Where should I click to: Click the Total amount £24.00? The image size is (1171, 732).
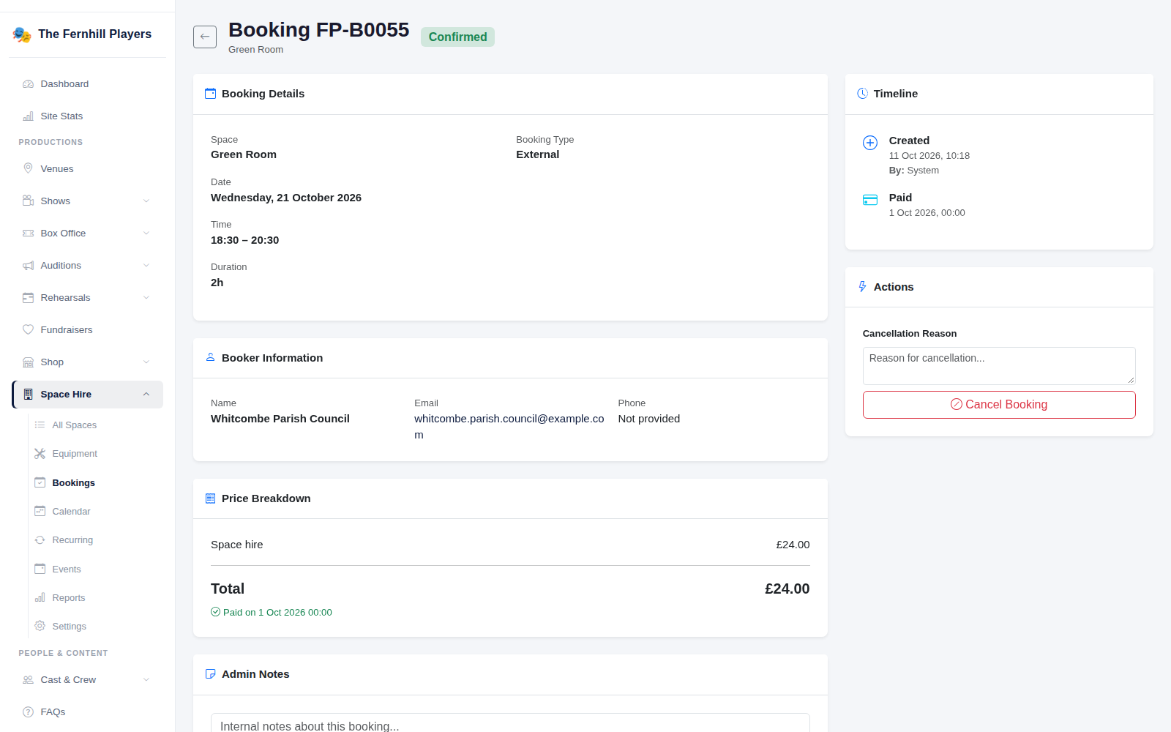point(787,589)
